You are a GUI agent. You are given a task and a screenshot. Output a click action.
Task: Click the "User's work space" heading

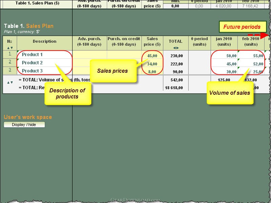tap(28, 117)
